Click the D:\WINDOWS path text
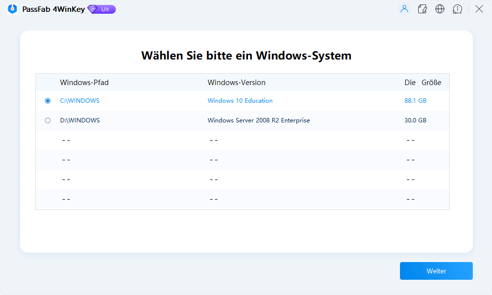This screenshot has height=295, width=492. pos(81,120)
